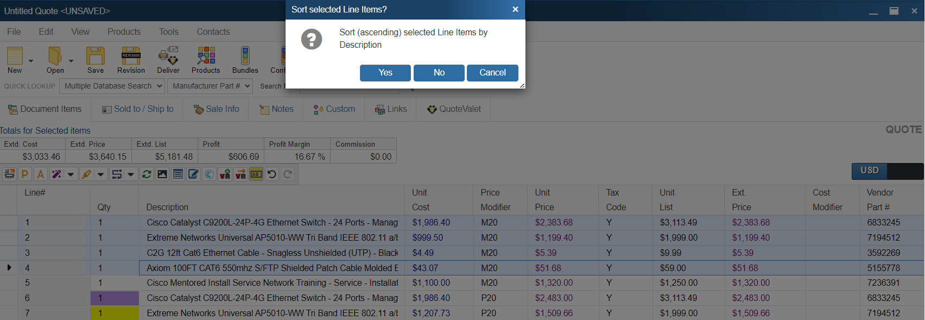Click the magic wand icon
Viewport: 925px width, 320px height.
56,174
